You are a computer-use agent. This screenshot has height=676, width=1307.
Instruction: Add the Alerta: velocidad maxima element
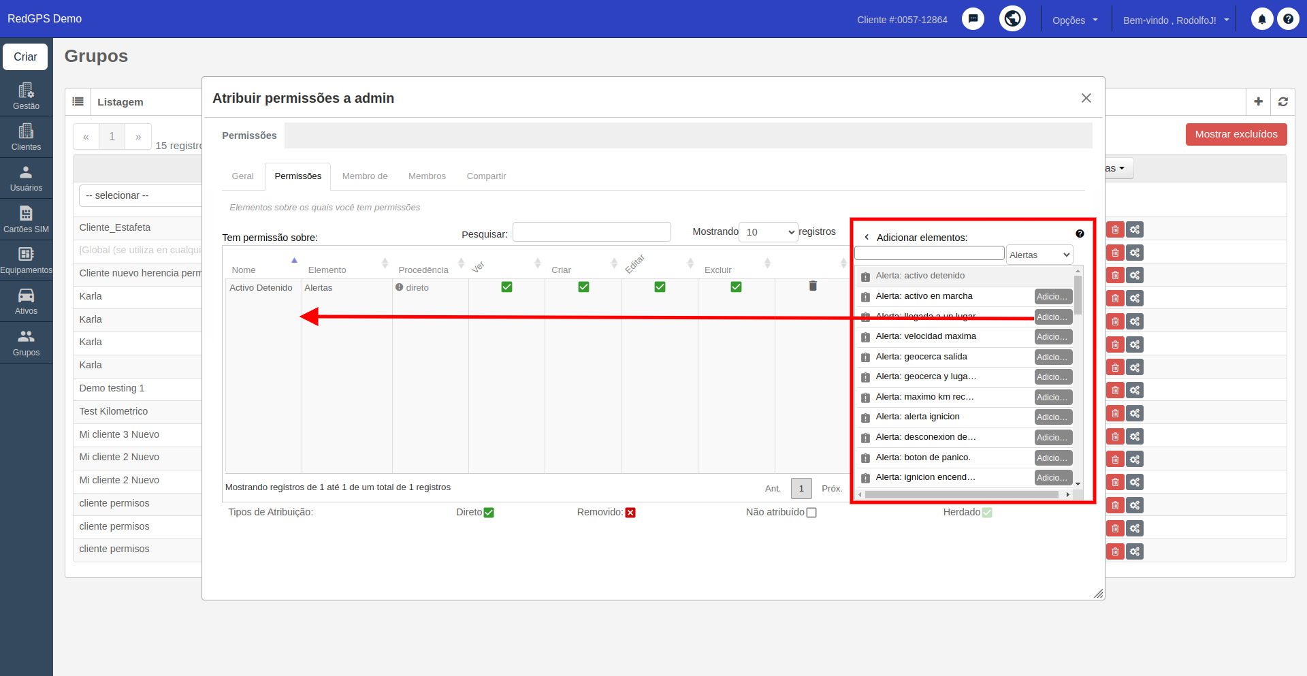click(1053, 337)
